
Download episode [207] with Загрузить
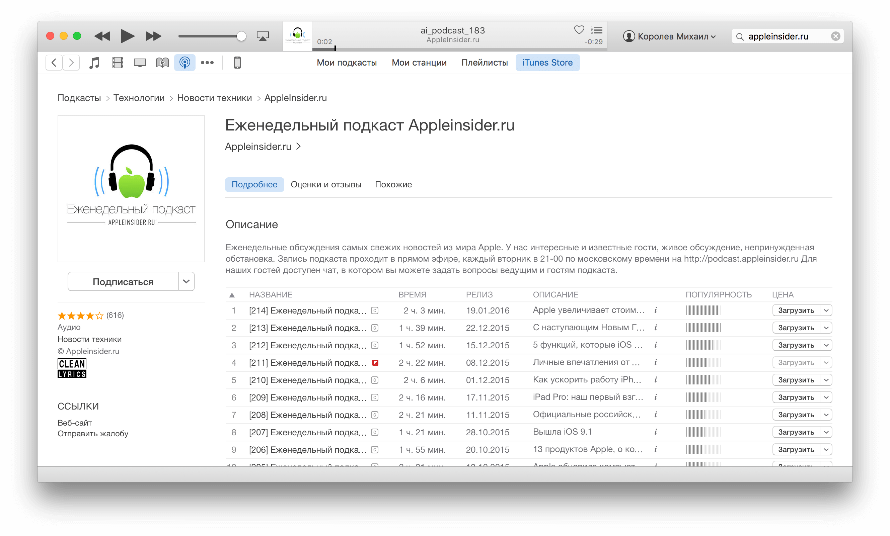click(x=796, y=432)
